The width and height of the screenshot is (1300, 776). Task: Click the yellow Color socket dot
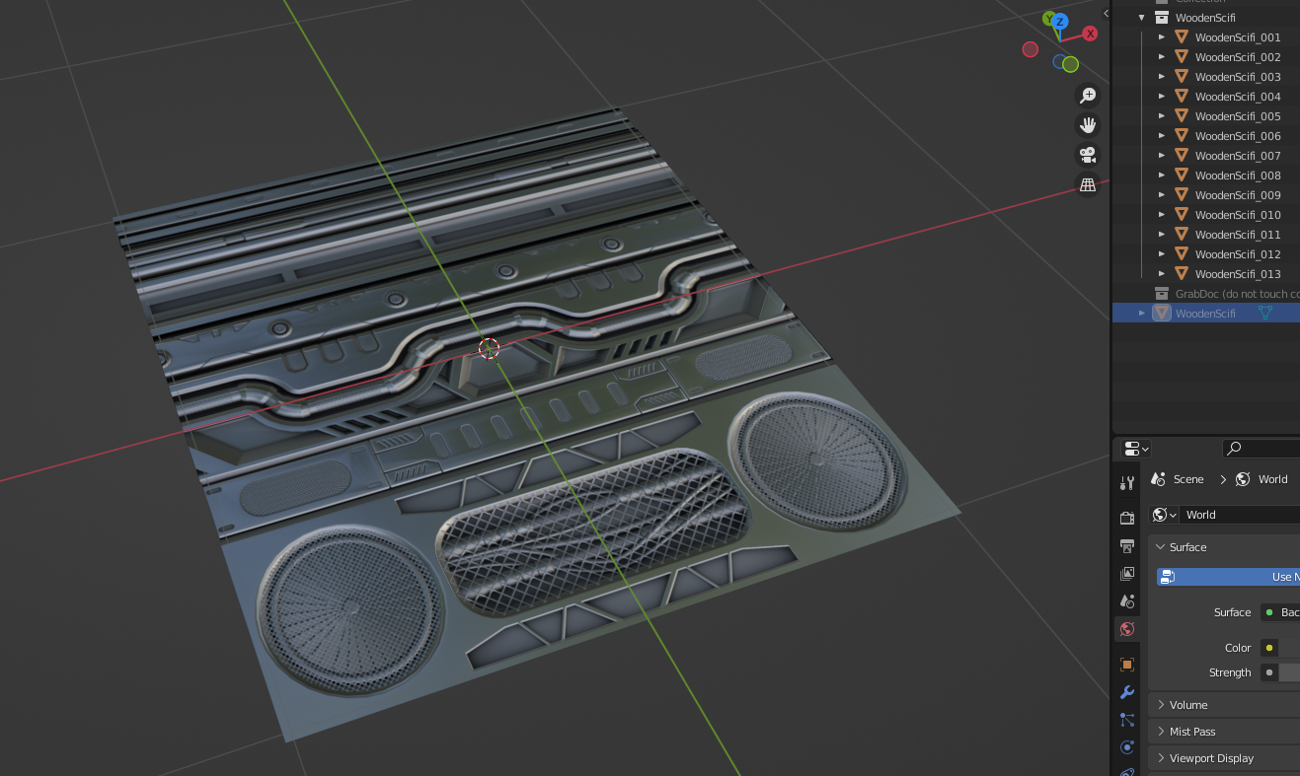[1269, 648]
